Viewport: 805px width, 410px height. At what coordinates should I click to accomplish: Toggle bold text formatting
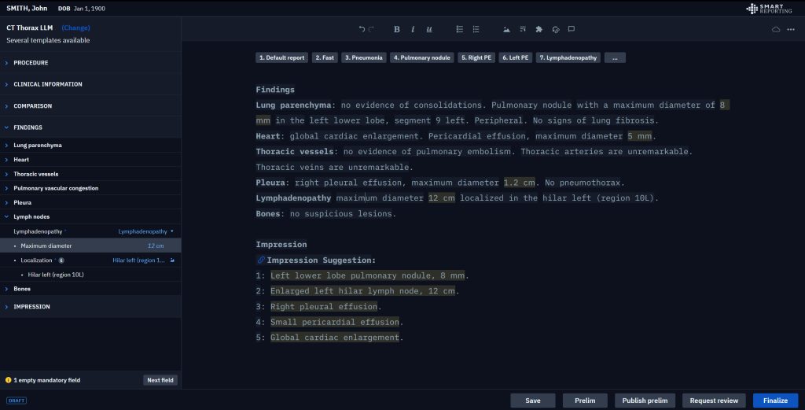(396, 29)
